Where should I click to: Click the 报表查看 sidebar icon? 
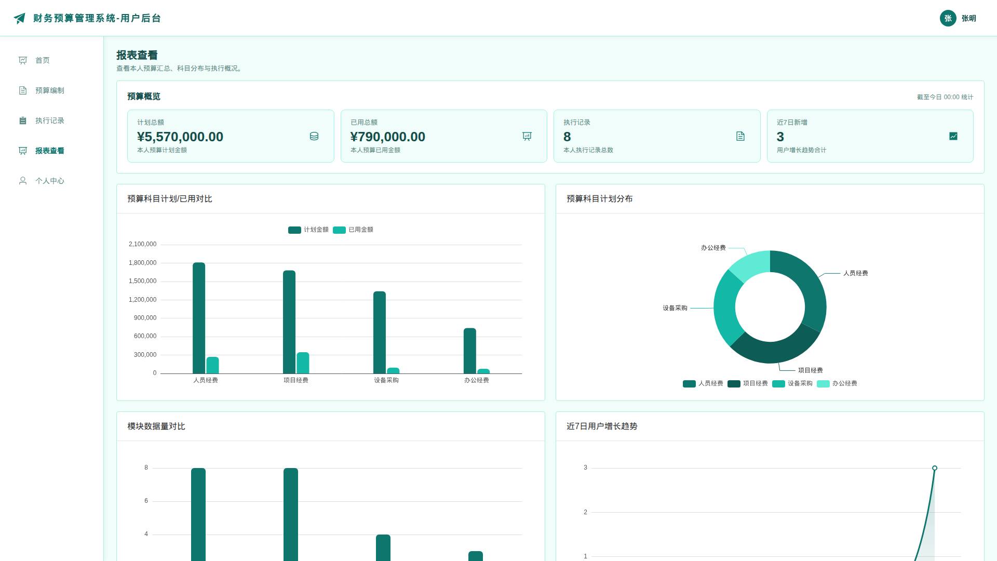(23, 151)
